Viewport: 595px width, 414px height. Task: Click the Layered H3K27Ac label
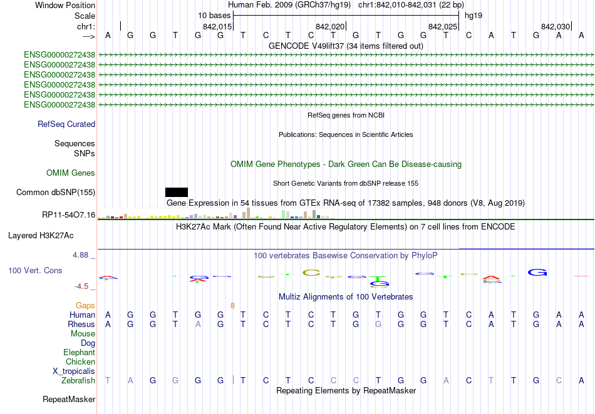[x=41, y=236]
